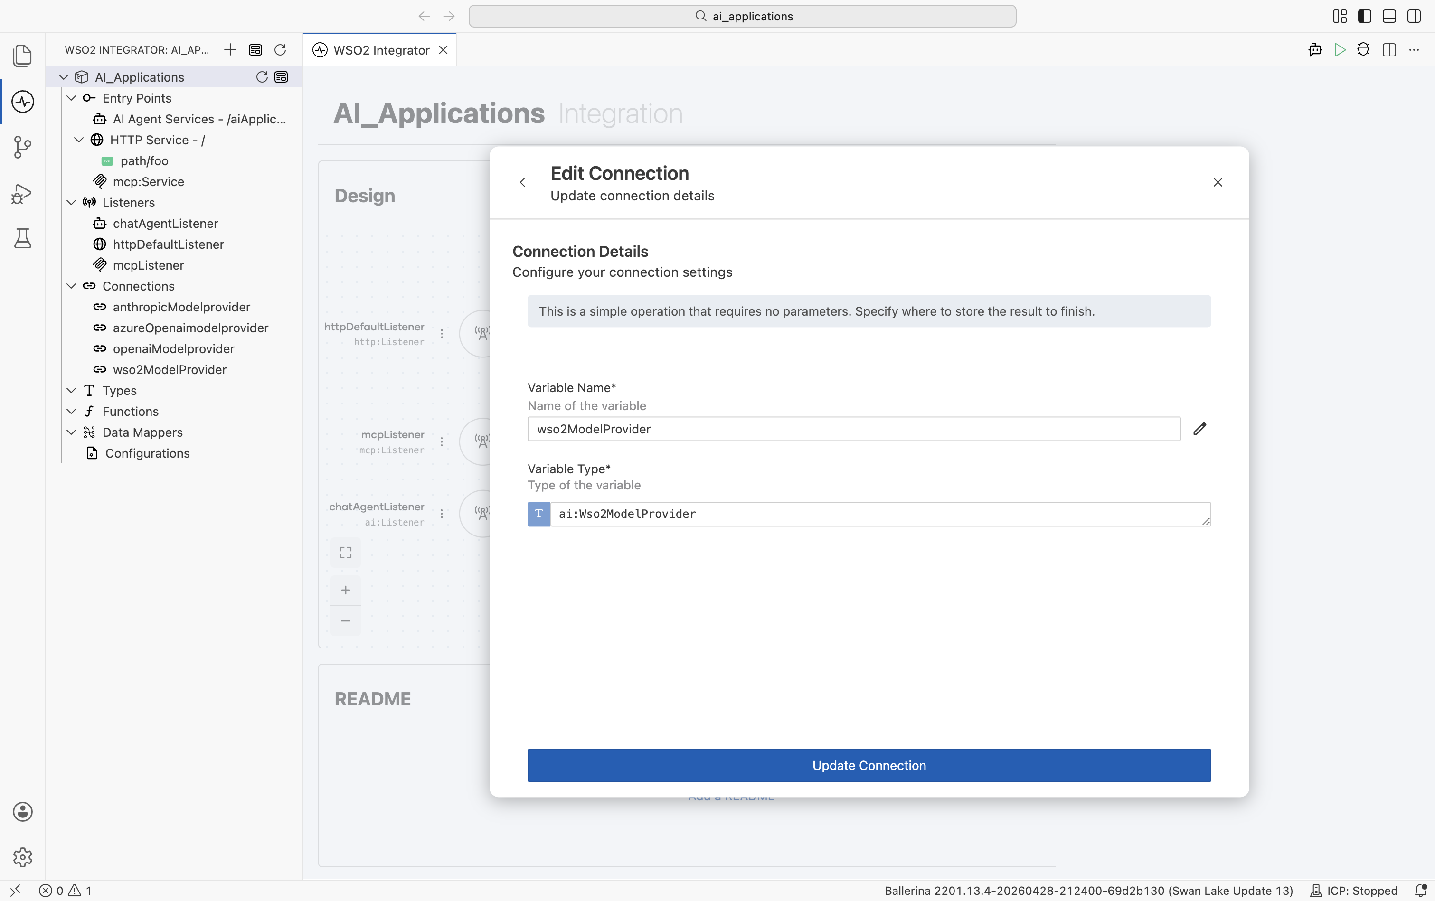Open the Accounts menu
The image size is (1435, 901).
pyautogui.click(x=23, y=812)
